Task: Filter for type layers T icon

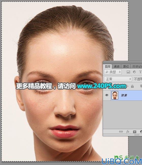Action: tap(140, 72)
